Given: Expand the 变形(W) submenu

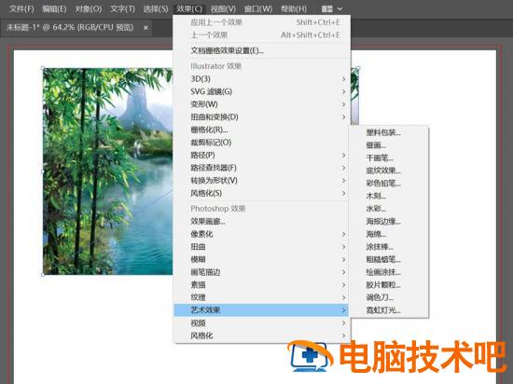Looking at the screenshot, I should click(x=262, y=104).
